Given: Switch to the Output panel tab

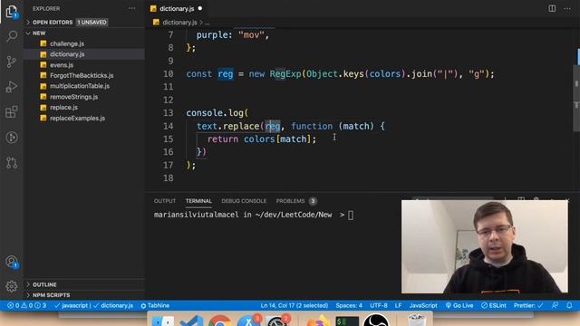Looking at the screenshot, I should point(165,201).
